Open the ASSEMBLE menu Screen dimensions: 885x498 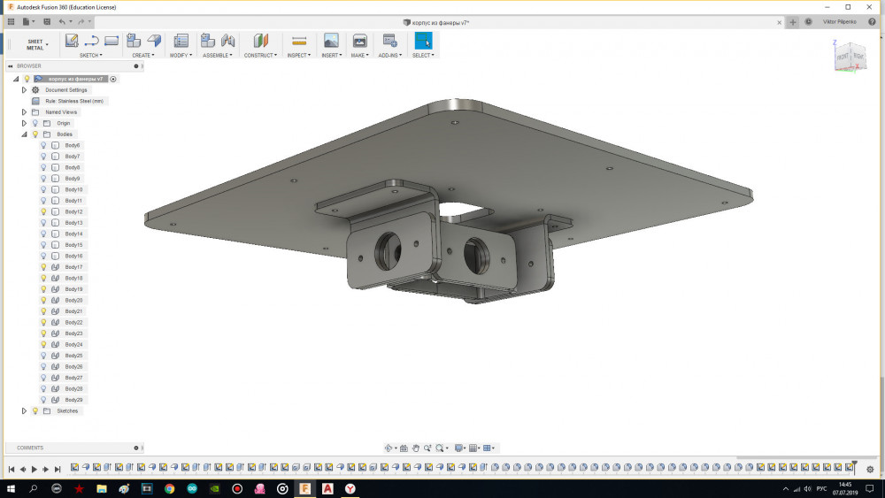point(218,55)
